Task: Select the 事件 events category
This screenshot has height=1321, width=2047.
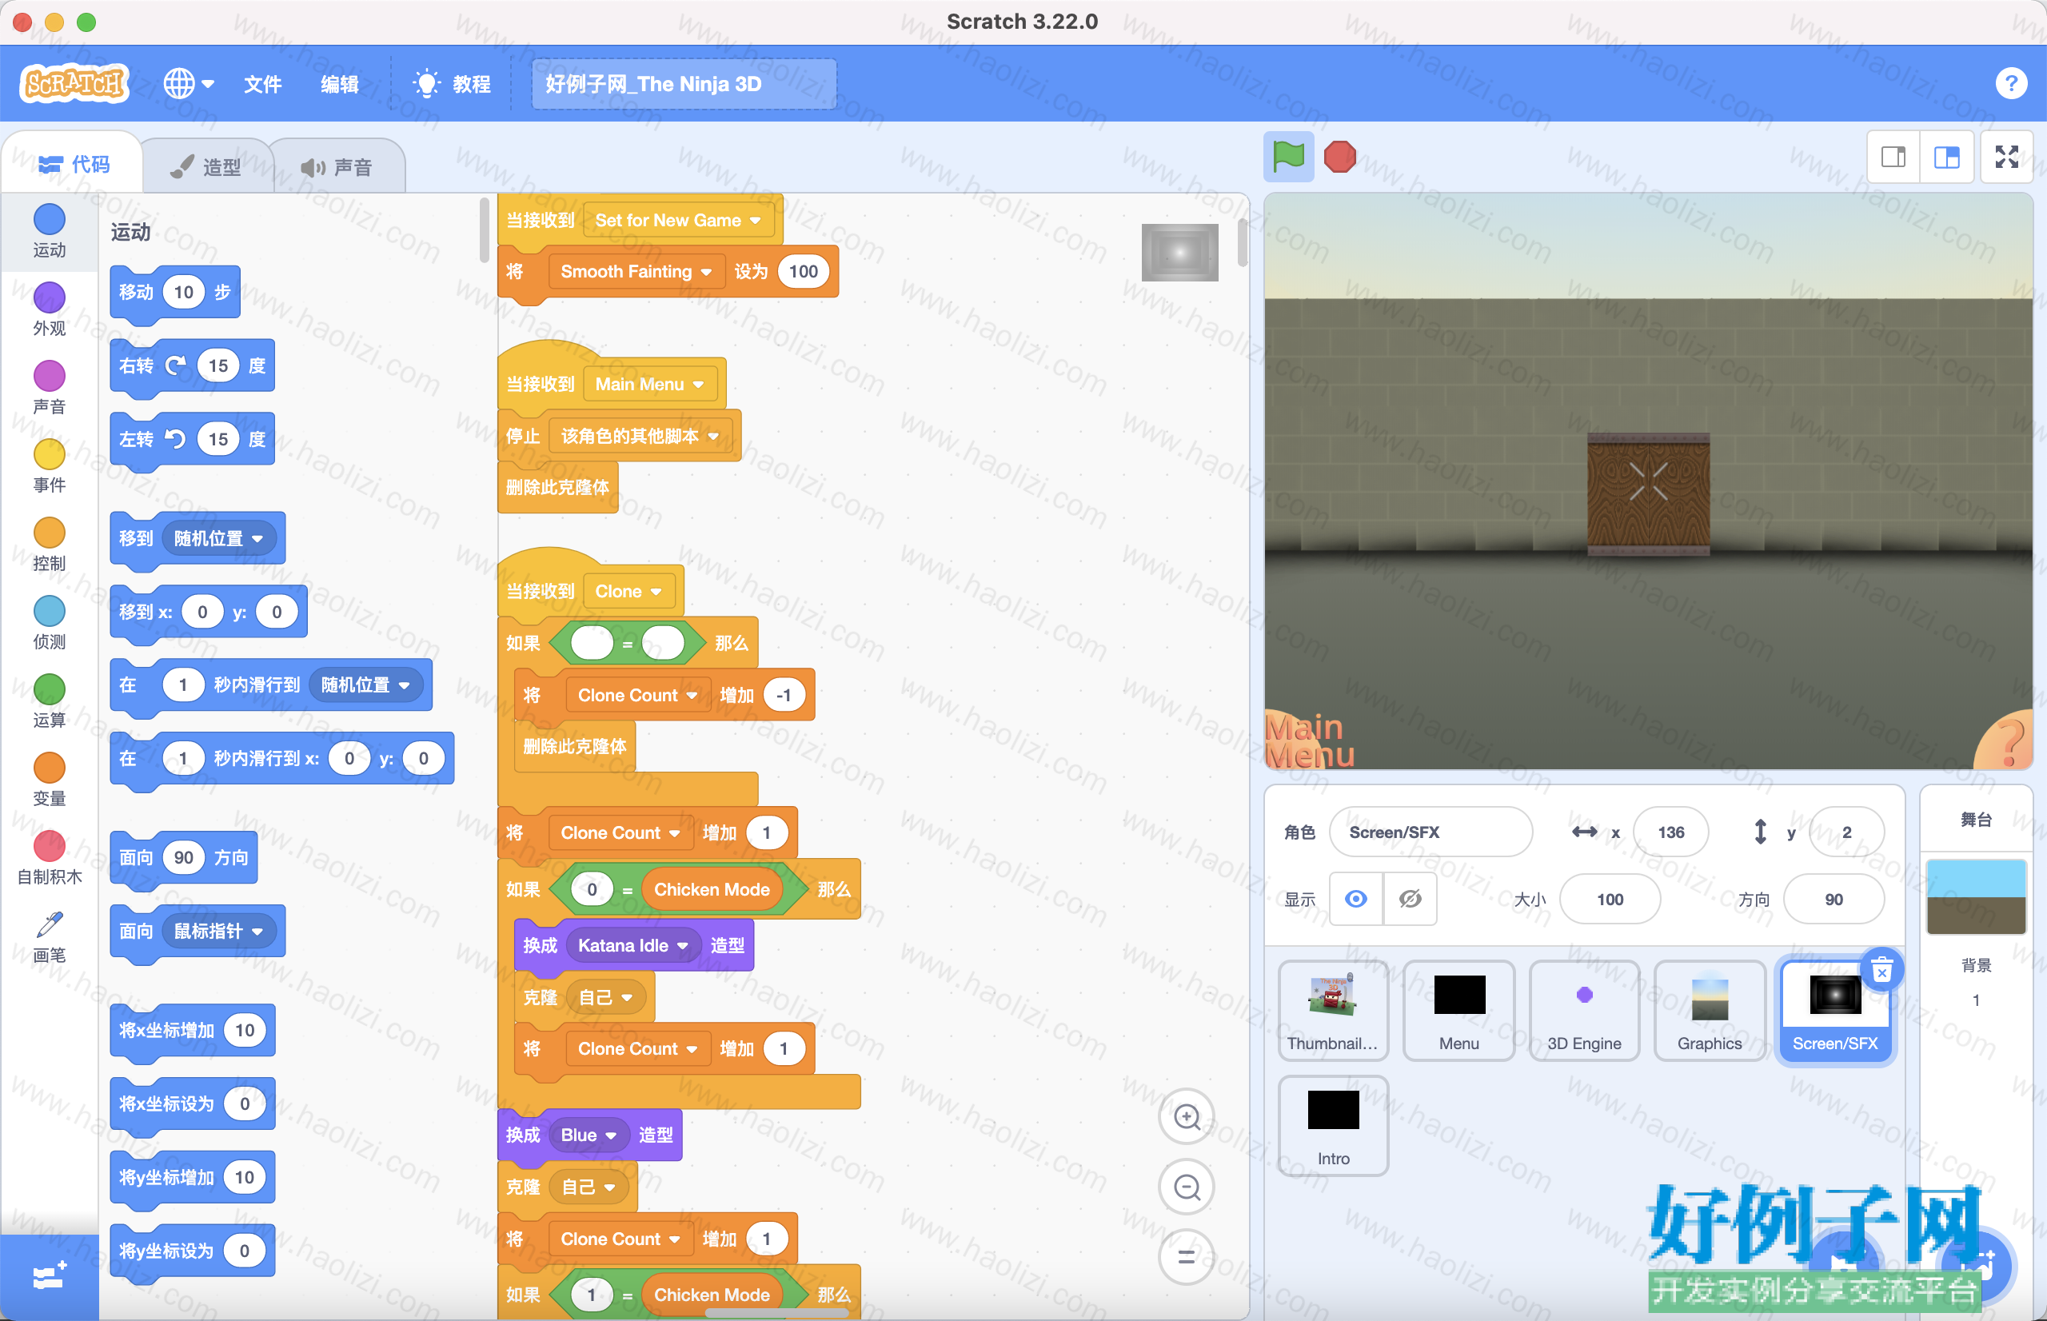Action: (49, 465)
